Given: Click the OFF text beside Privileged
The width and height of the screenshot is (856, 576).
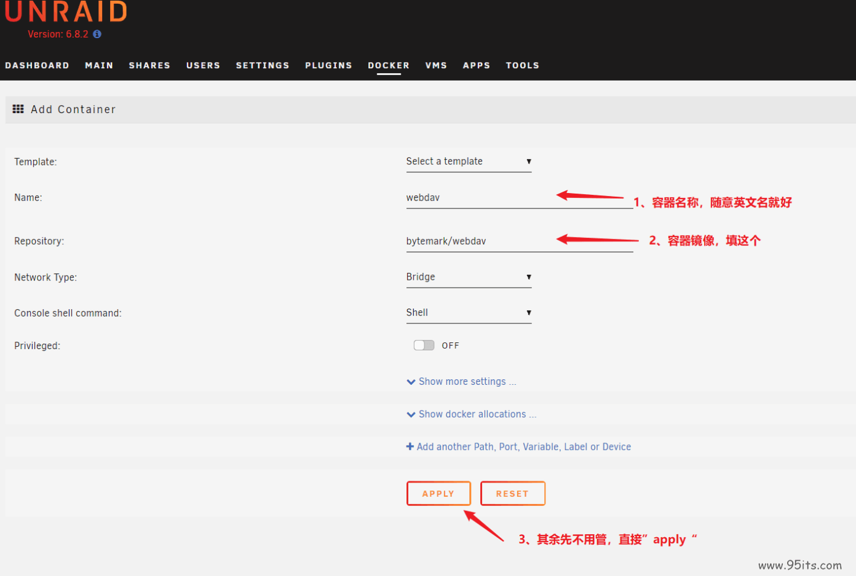Looking at the screenshot, I should (x=450, y=345).
